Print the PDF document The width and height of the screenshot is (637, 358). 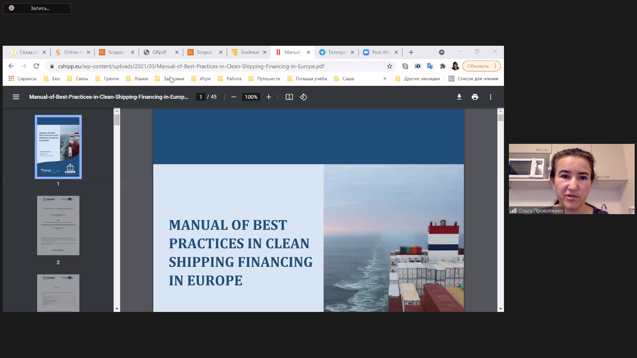tap(475, 97)
